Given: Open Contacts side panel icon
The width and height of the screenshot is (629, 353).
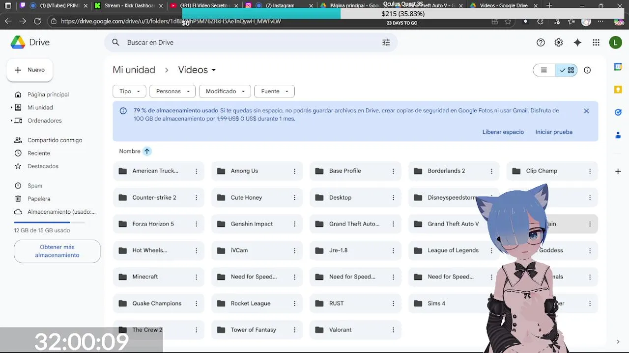Looking at the screenshot, I should coord(618,135).
